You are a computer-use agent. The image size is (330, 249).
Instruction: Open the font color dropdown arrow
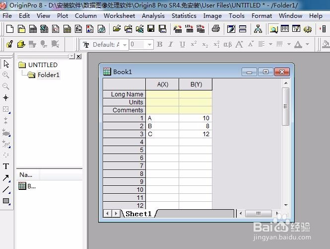click(x=308, y=44)
